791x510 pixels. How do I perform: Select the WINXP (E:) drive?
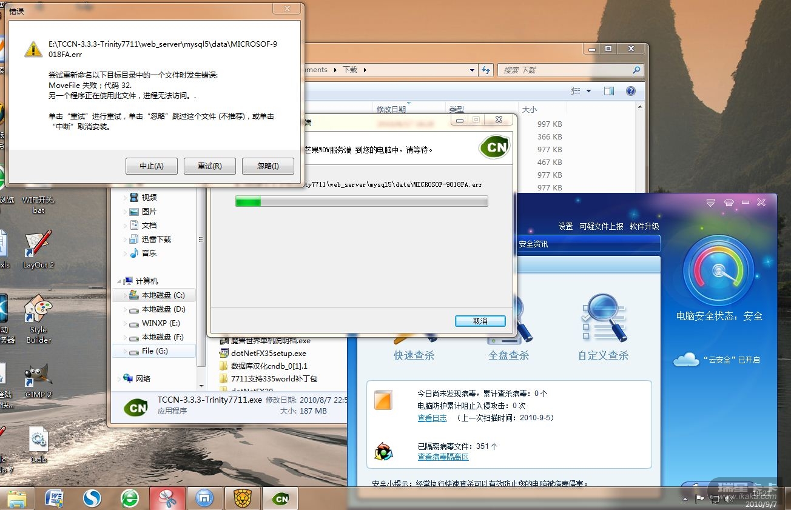coord(154,323)
